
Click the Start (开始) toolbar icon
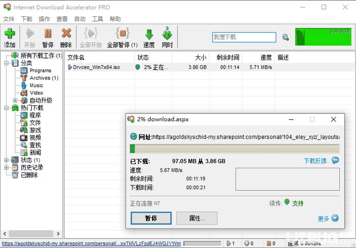point(29,34)
